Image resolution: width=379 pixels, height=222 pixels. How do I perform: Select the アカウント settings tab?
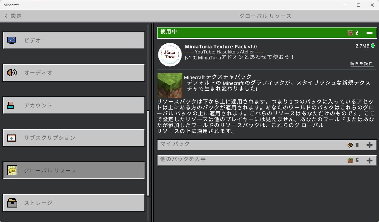tap(74, 105)
